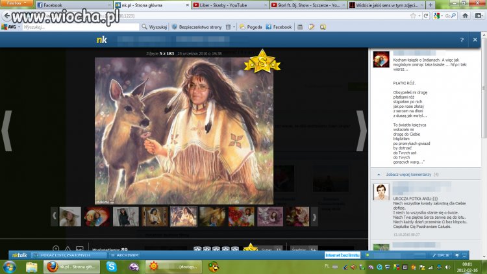Click the green bird icon in the taskbar
Image resolution: width=487 pixels, height=274 pixels.
(214, 267)
